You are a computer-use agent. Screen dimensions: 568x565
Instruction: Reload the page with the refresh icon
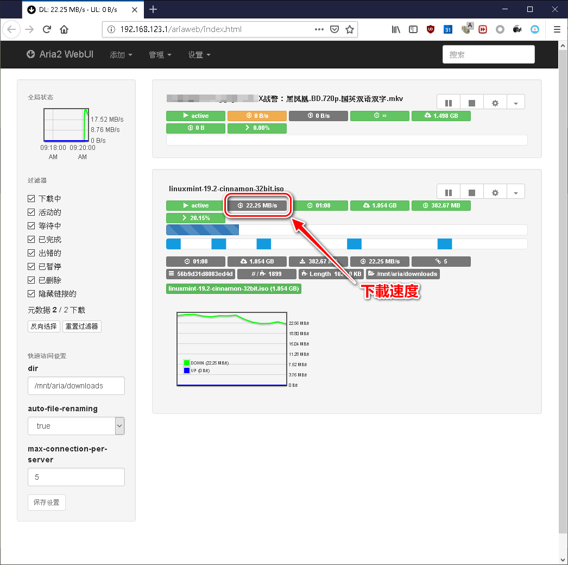click(x=47, y=29)
